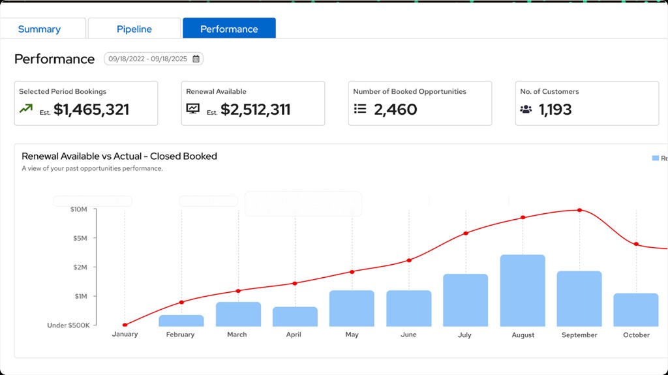Click the red June line point
Screen dimensions: 668x375
coord(409,260)
